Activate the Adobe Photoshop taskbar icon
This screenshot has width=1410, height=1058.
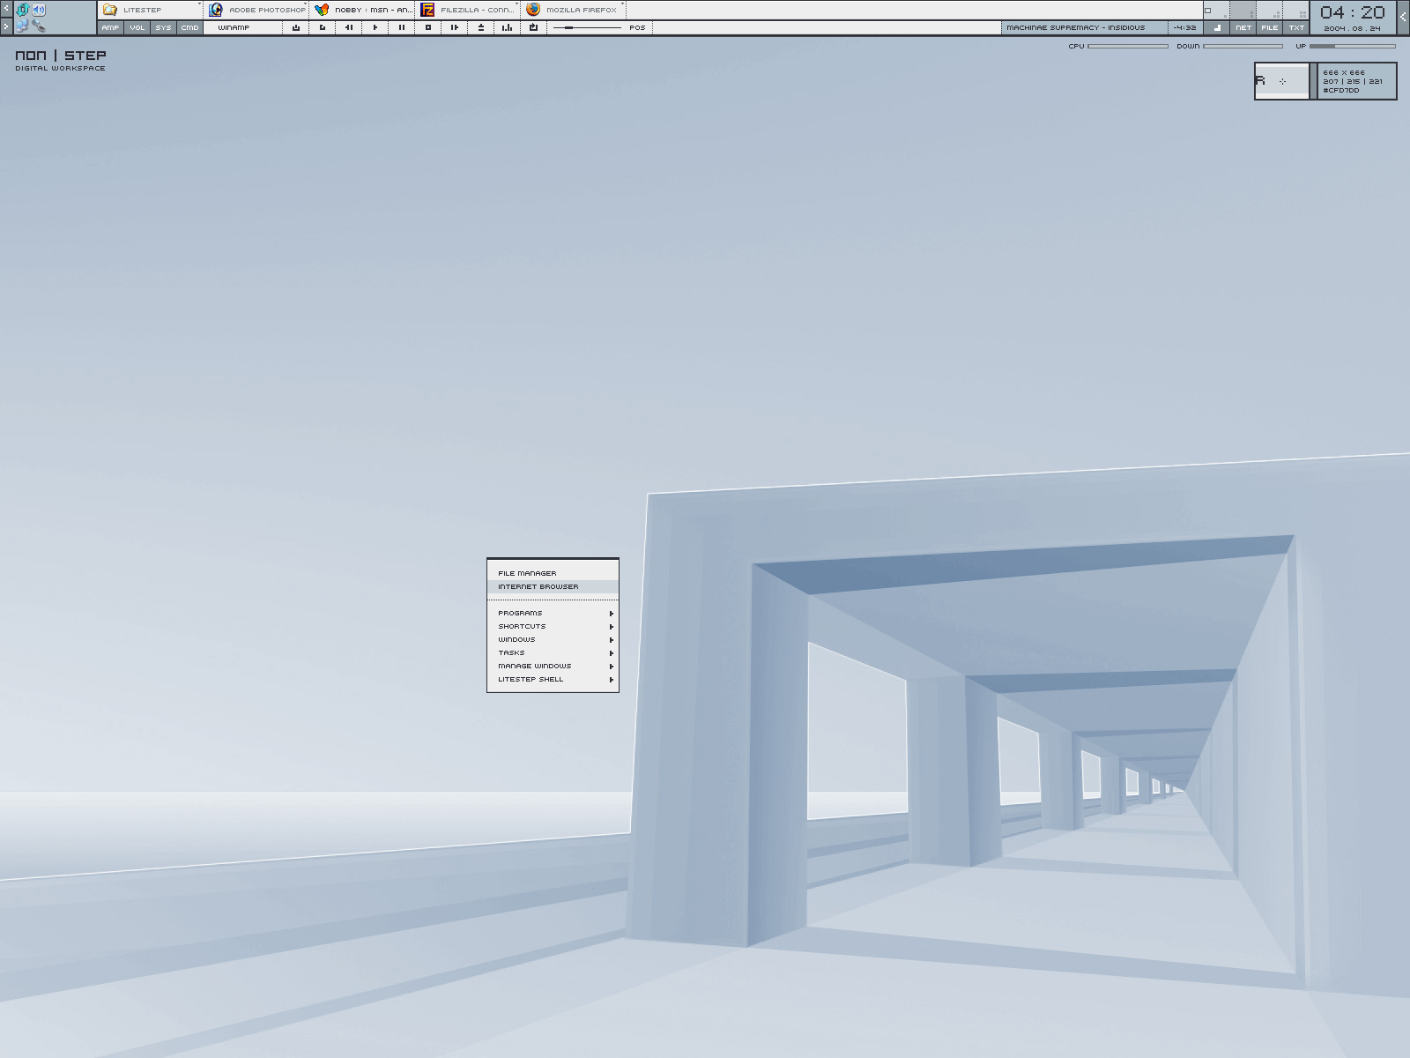click(x=216, y=10)
